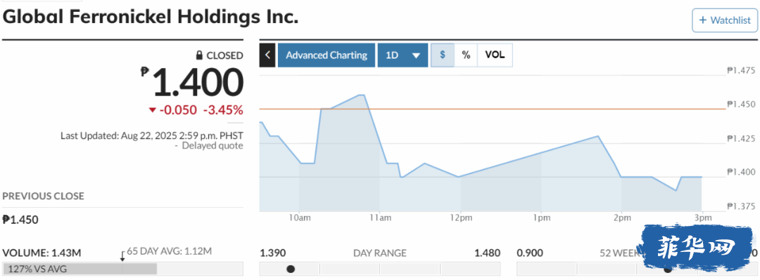
Task: Click the chart peak near 11am
Action: (x=361, y=95)
